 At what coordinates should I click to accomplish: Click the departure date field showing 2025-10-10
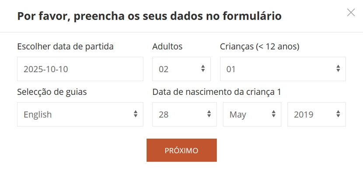point(80,69)
